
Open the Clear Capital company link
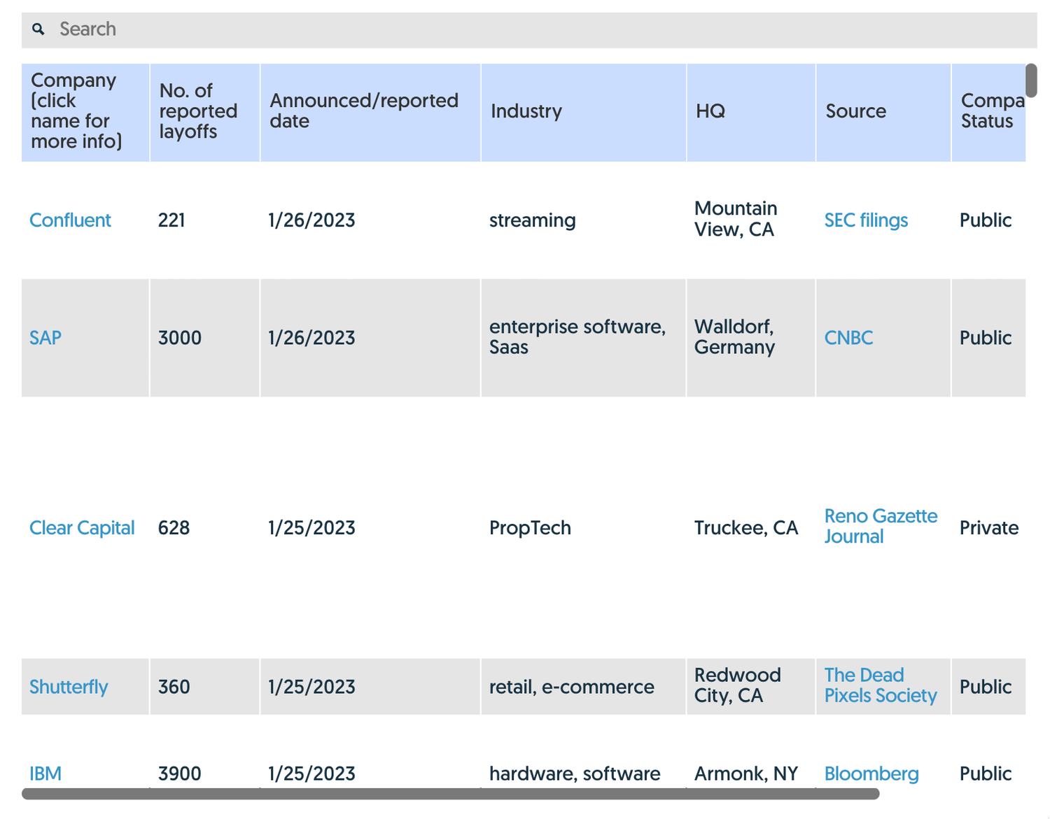(82, 528)
